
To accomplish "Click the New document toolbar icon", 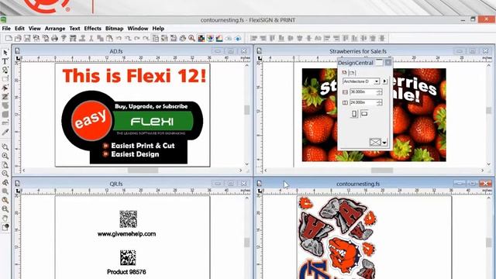I will [9, 38].
